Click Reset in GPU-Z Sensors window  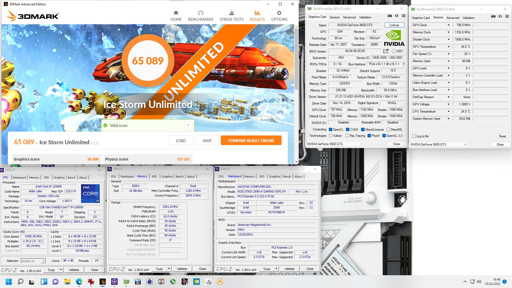502,136
